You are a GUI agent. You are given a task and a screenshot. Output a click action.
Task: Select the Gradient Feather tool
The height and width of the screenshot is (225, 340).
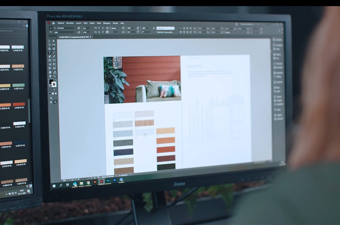pyautogui.click(x=54, y=68)
